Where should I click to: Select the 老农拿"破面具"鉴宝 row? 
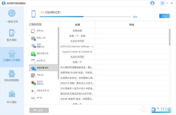click(x=114, y=99)
